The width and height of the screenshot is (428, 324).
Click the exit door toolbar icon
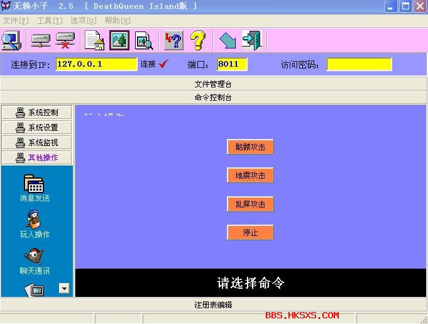click(252, 40)
